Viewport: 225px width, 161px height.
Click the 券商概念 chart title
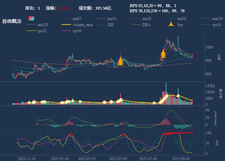pyautogui.click(x=12, y=21)
